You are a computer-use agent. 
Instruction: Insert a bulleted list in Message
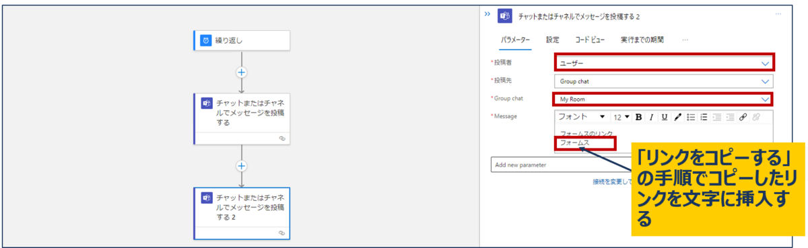[691, 117]
